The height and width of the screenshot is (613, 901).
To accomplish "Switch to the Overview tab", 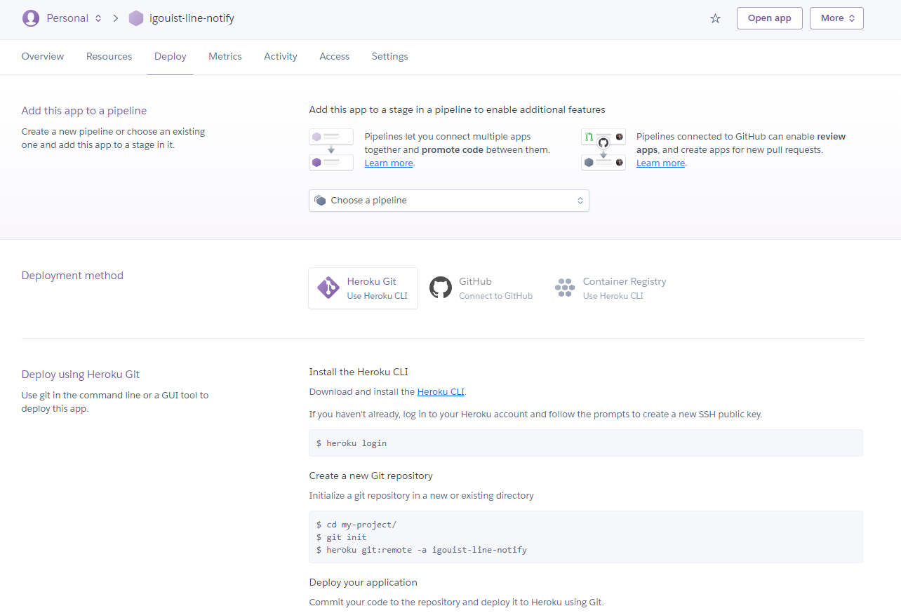I will click(43, 56).
